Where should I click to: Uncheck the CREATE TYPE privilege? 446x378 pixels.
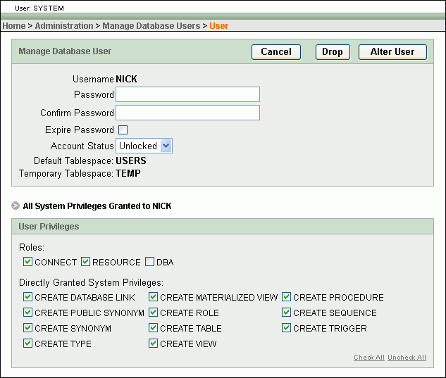click(x=27, y=344)
